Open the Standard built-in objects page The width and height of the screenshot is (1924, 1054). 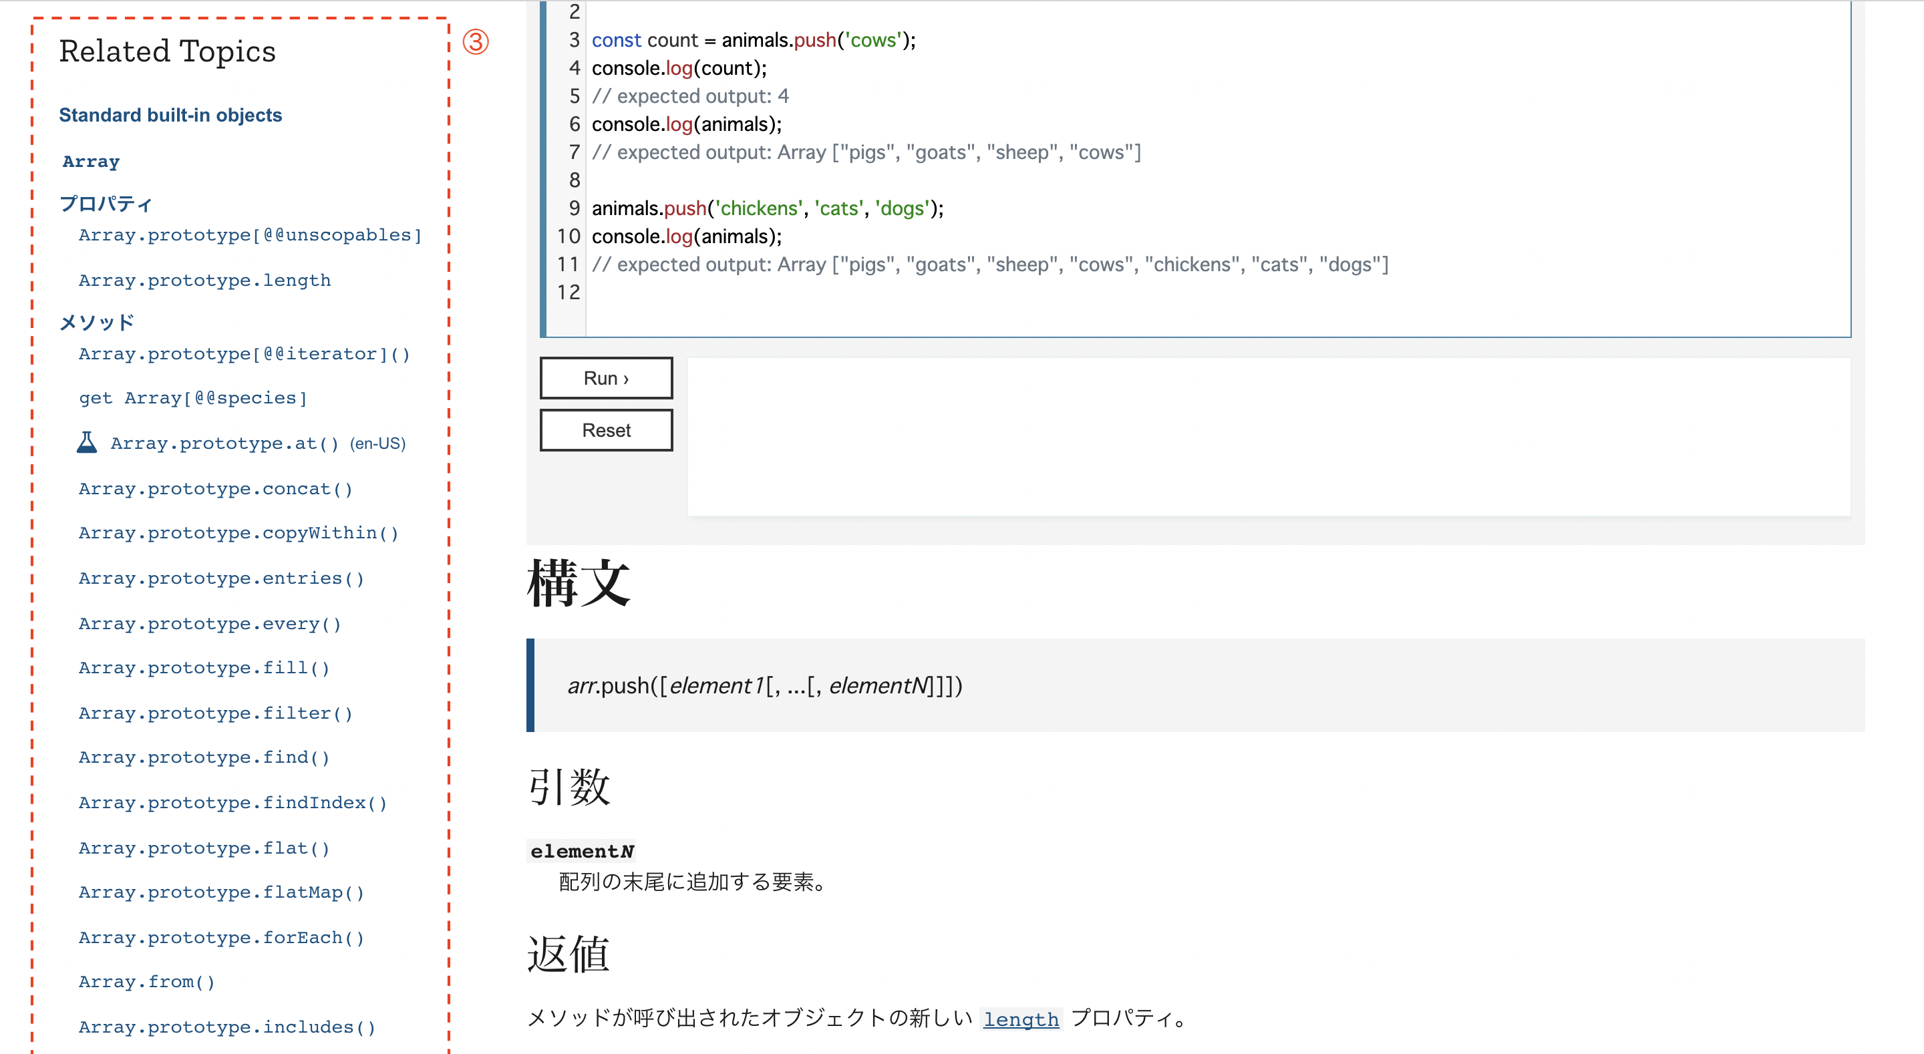(170, 115)
